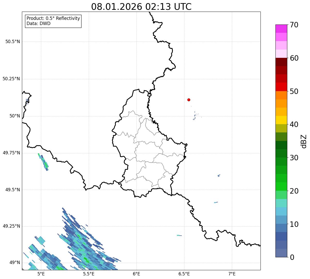
Task: Click the small radar echo near 49.75°N 5°E
Action: point(43,162)
